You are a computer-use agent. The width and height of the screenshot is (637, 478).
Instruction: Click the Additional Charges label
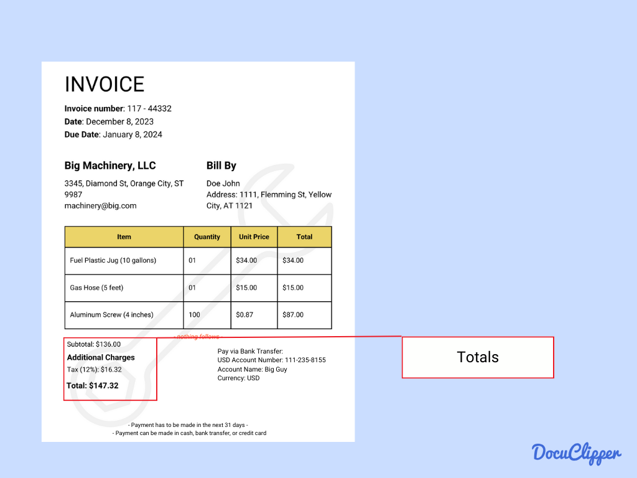[x=101, y=357]
